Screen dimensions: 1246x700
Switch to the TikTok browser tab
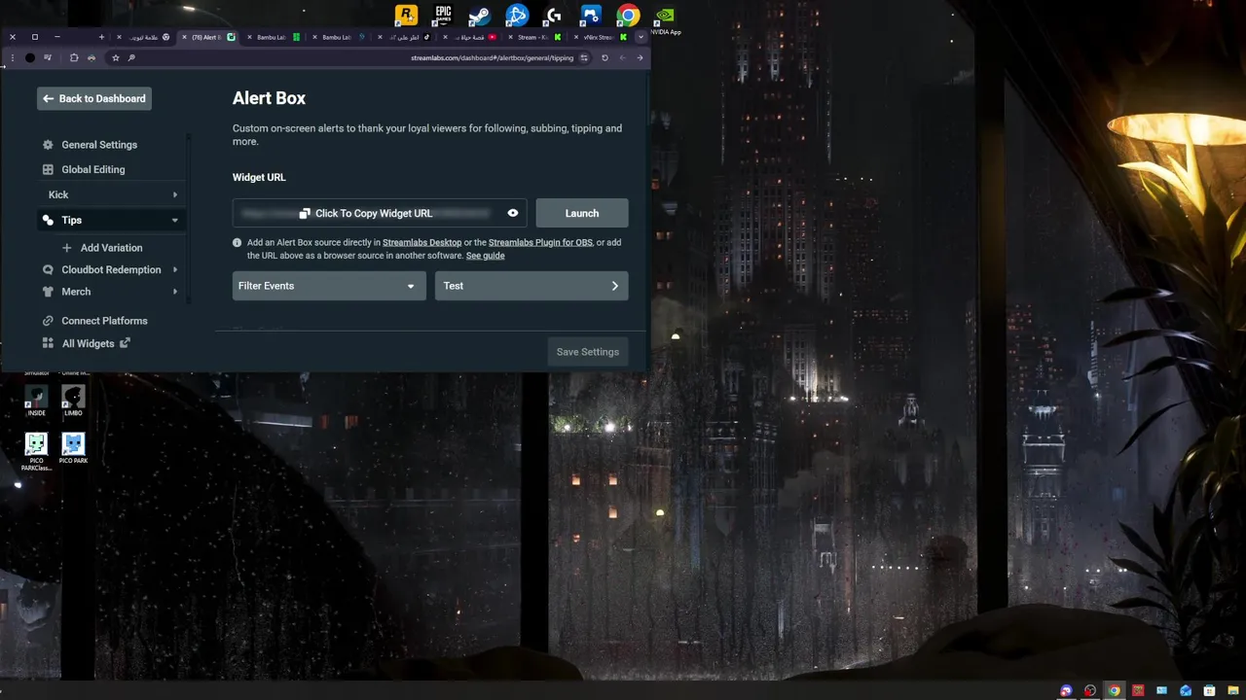pyautogui.click(x=404, y=37)
